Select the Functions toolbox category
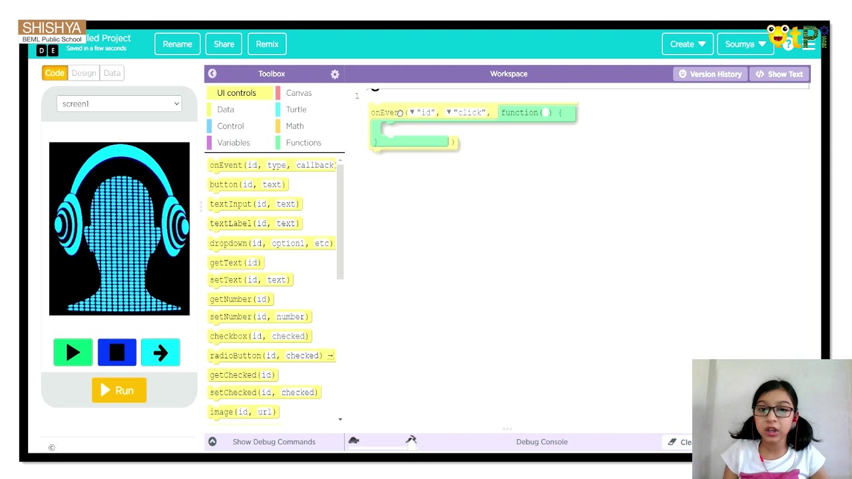 [x=303, y=143]
